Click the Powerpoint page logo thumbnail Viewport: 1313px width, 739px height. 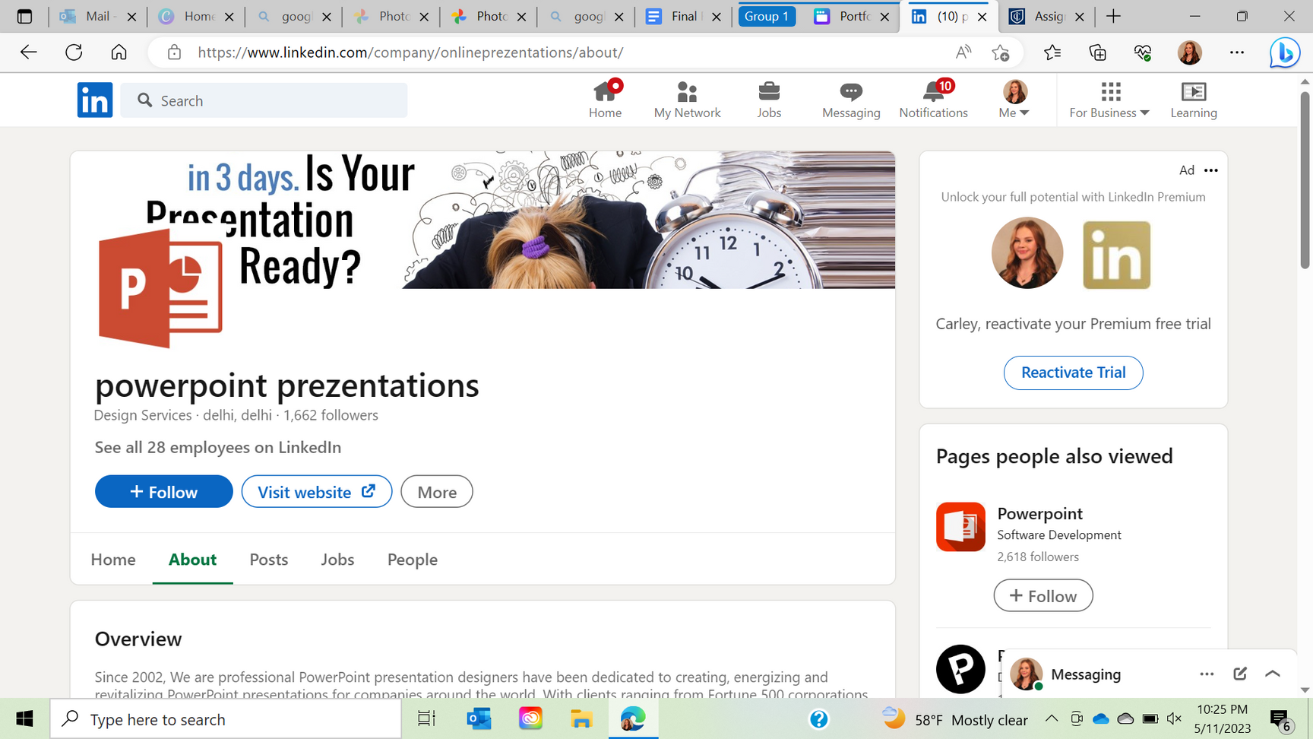960,526
